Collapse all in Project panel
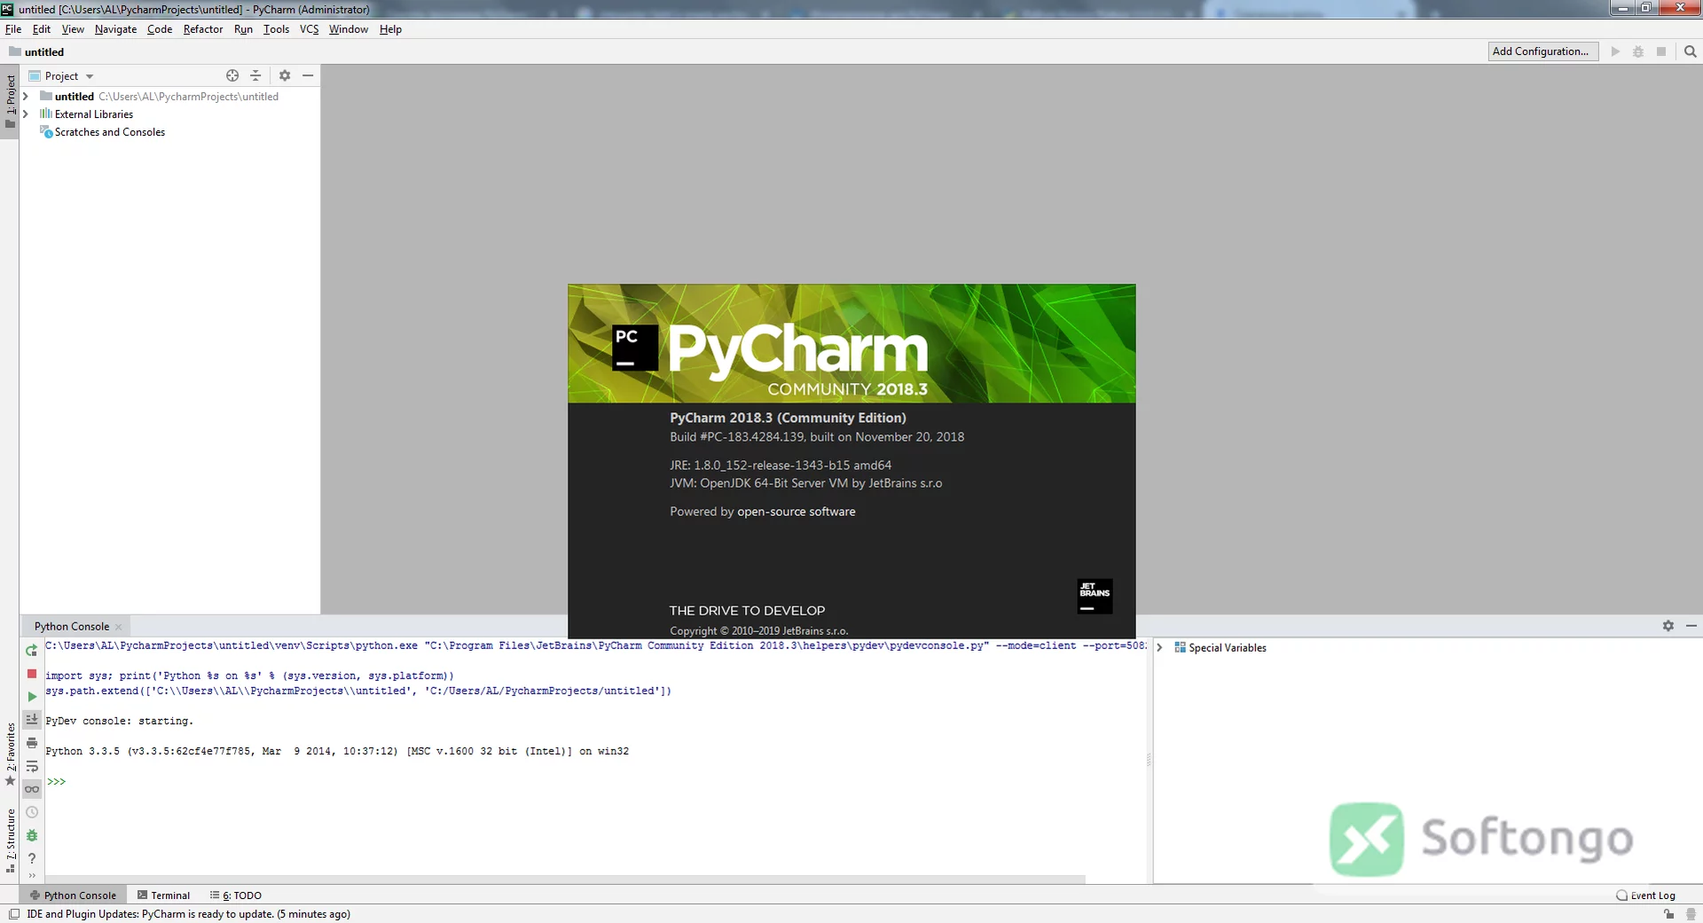1703x923 pixels. point(255,75)
